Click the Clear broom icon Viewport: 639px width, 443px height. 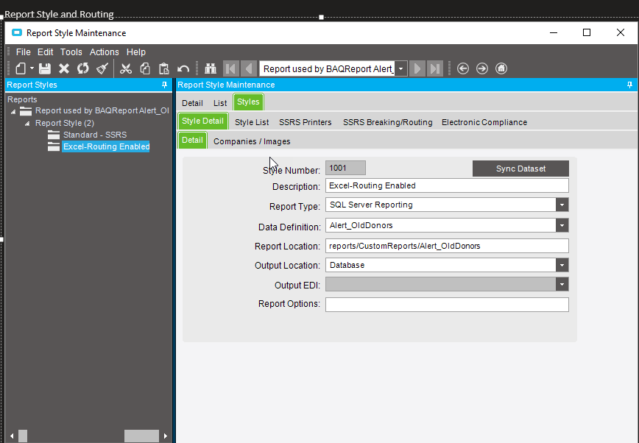tap(102, 68)
